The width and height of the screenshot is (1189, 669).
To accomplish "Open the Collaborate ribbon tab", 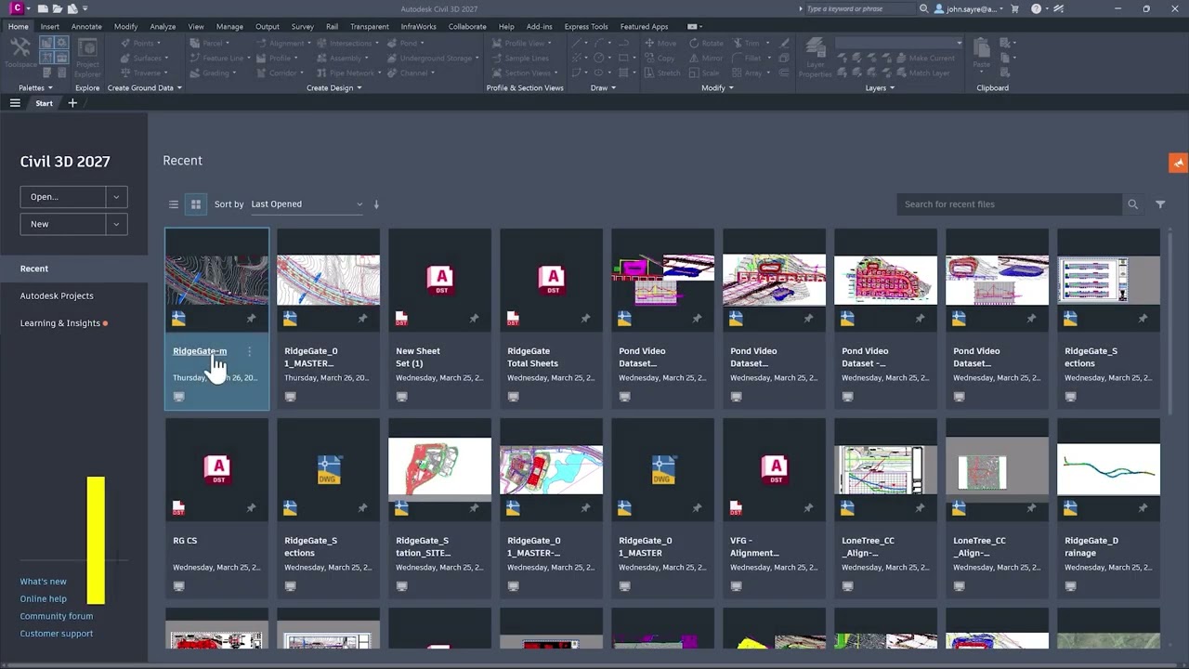I will [467, 27].
